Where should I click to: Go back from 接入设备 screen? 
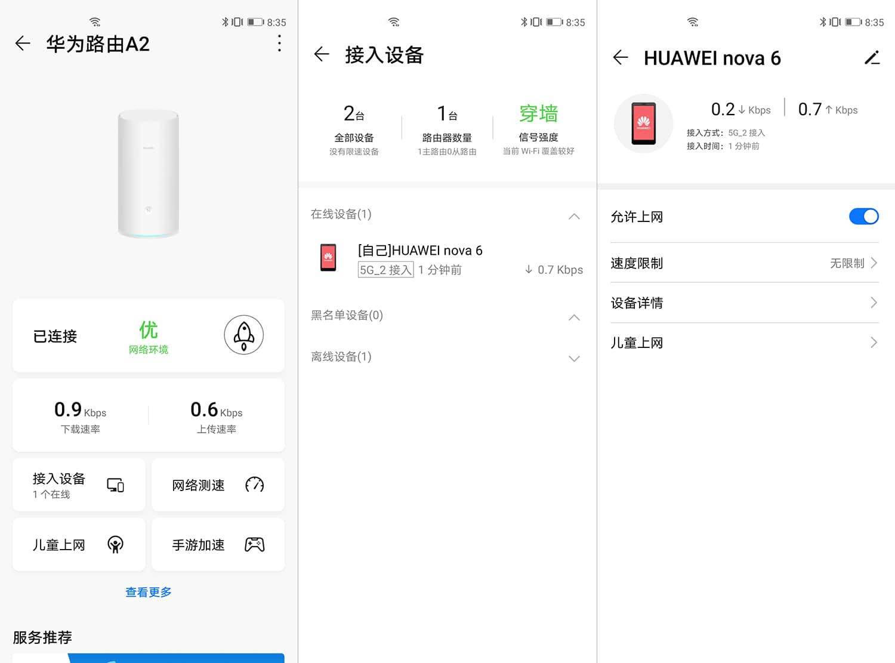click(x=322, y=55)
